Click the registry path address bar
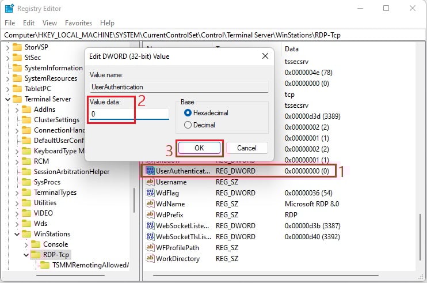Screen dimensions: 427x283 (x=213, y=35)
